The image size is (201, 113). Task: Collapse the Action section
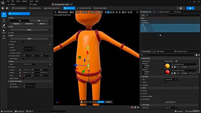(x=9, y=18)
